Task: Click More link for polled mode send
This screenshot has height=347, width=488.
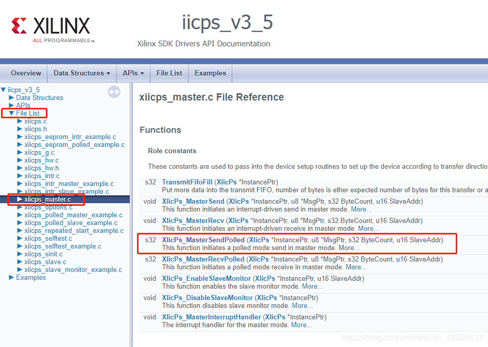Action: click(348, 247)
